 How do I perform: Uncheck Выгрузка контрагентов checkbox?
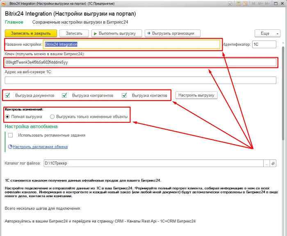point(64,95)
